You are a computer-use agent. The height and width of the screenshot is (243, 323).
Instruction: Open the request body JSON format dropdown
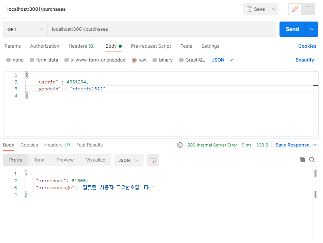222,60
